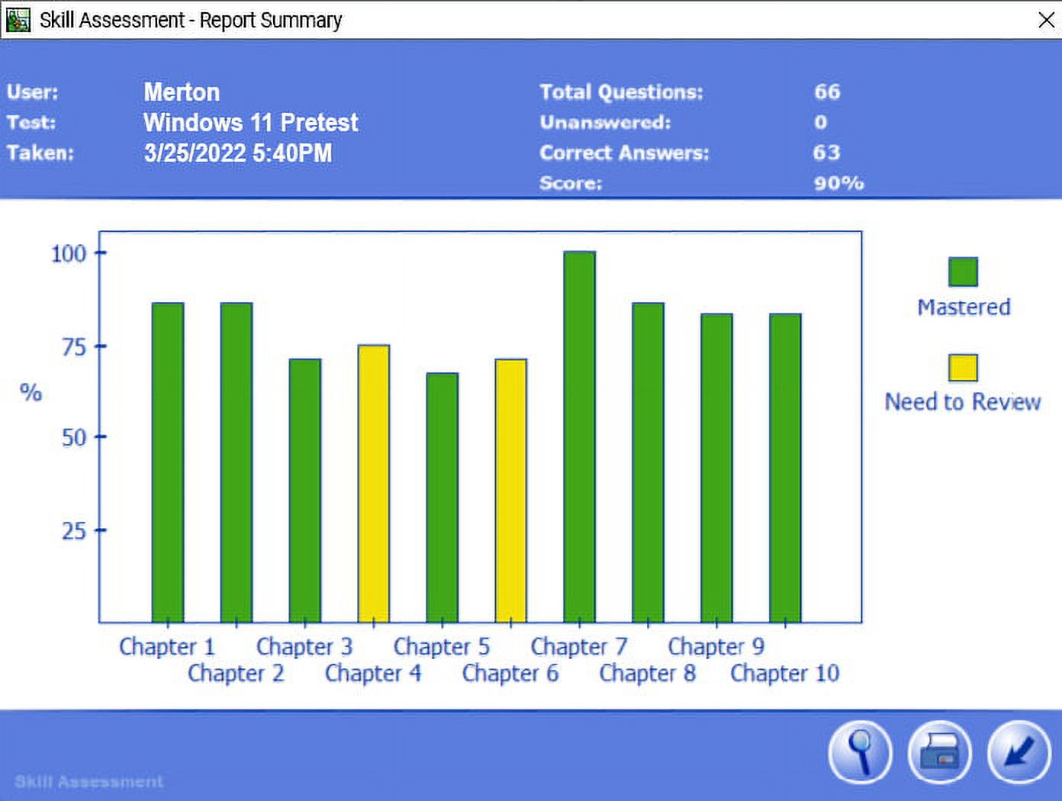Select the yellow Chapter 4 bar
The image size is (1062, 801).
[374, 483]
